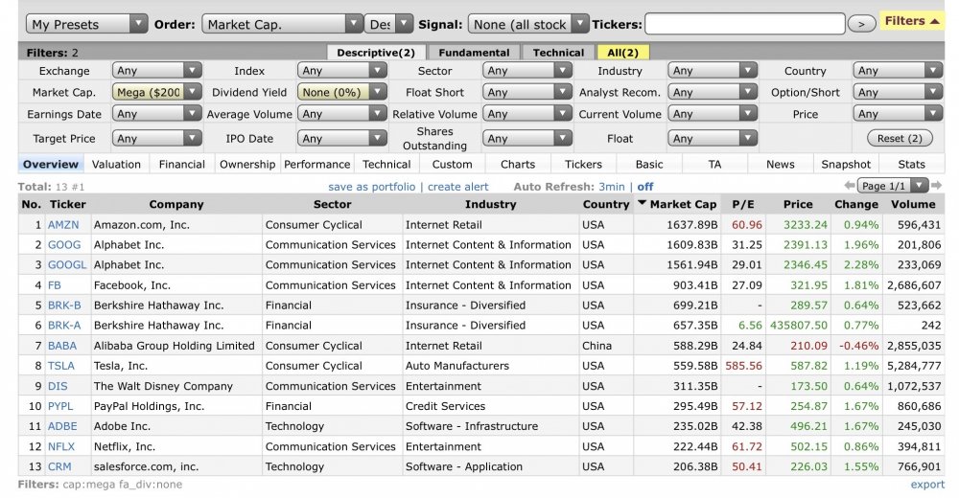Open the Market Cap. order dropdown

click(281, 24)
